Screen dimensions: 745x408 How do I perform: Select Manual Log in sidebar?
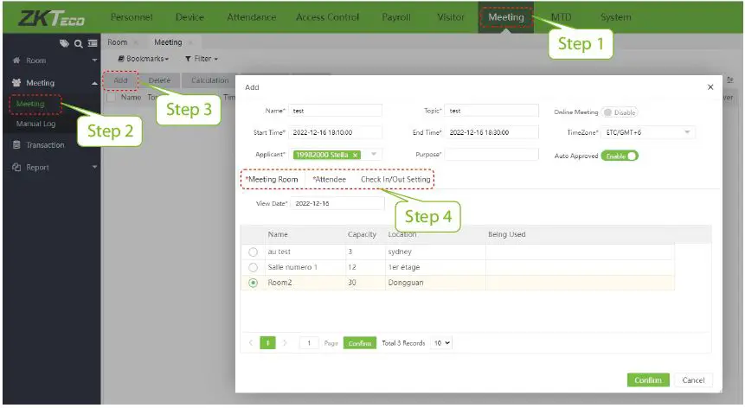tap(36, 124)
